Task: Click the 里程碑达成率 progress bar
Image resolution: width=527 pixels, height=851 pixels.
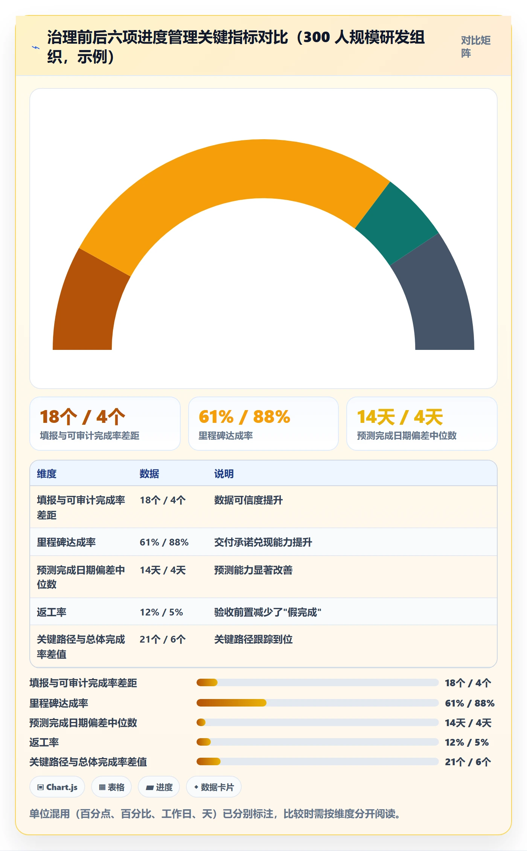Action: (x=317, y=703)
